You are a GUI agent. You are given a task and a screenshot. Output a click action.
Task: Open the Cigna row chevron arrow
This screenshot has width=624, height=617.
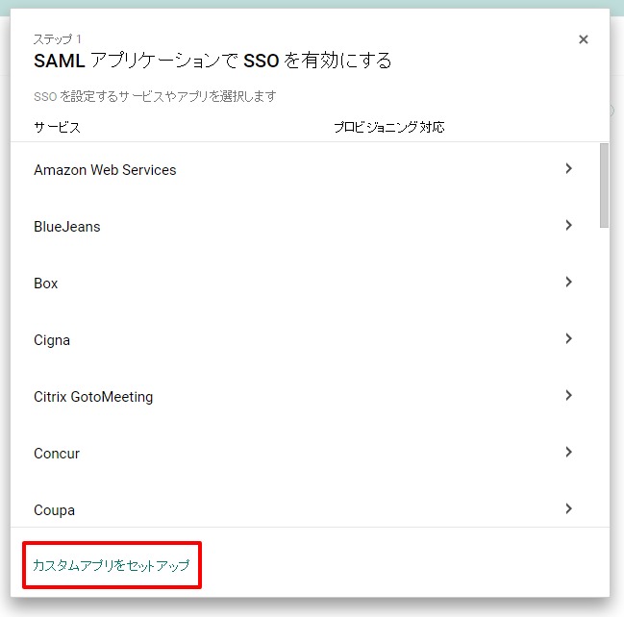pos(568,338)
